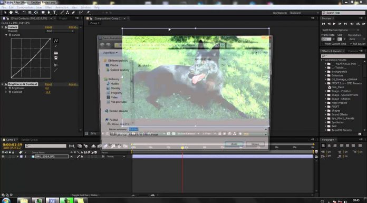Toggle Draft 3D in timeline
Screen dimensions: 367x203
[x=85, y=146]
